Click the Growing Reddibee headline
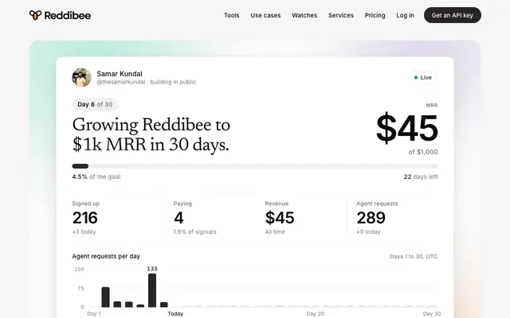The width and height of the screenshot is (510, 318). pos(151,134)
